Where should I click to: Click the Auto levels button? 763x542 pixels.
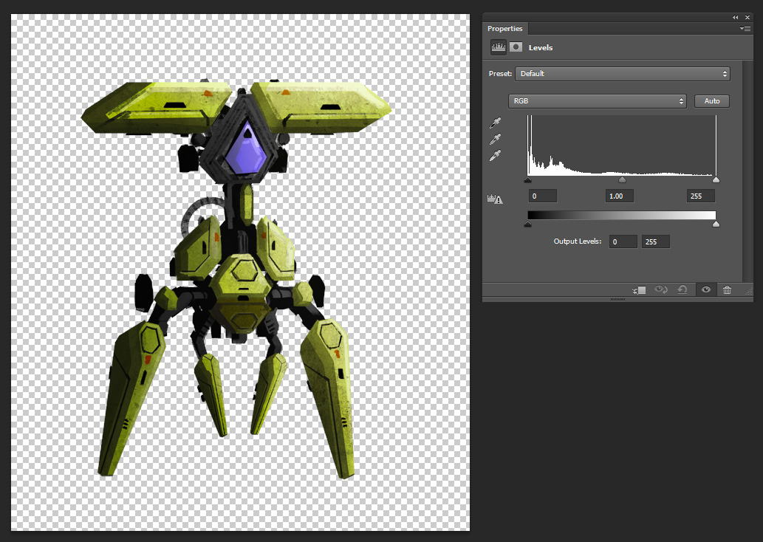click(711, 101)
